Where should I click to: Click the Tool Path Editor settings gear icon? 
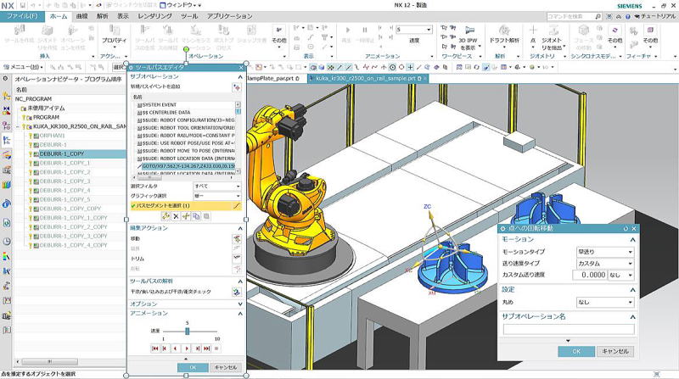[x=132, y=68]
